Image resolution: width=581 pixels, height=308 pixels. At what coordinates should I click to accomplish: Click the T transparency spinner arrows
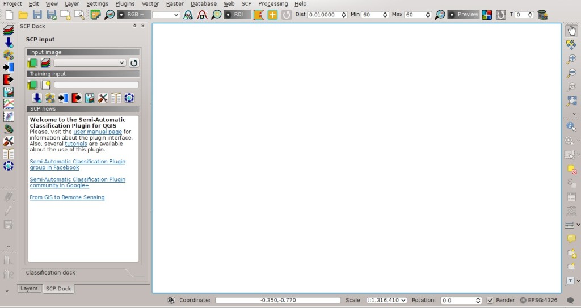tap(531, 15)
